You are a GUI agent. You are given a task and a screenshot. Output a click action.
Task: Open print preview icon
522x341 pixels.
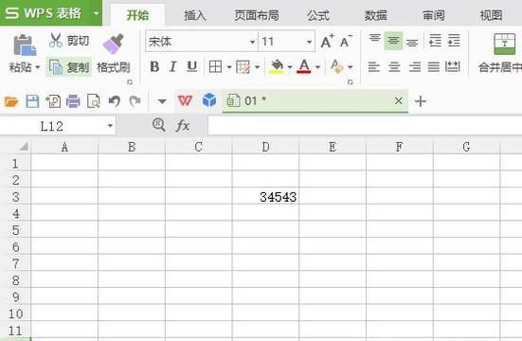(x=93, y=101)
